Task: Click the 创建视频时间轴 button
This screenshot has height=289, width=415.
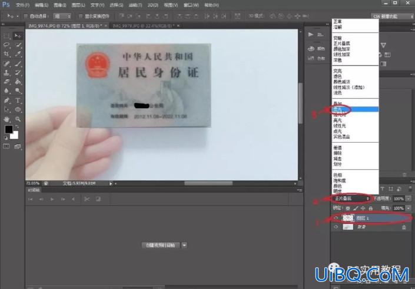Action: 161,245
